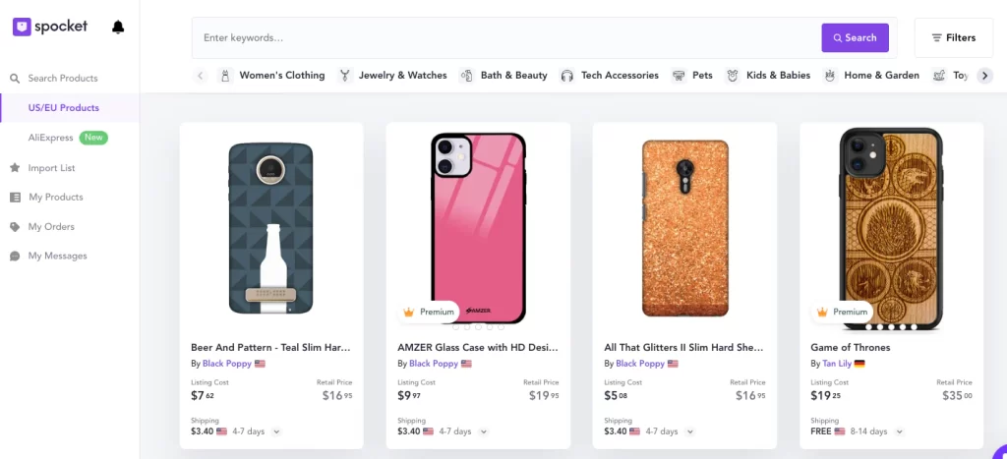Select the Bath & Beauty icon
The height and width of the screenshot is (459, 1007).
coord(466,76)
